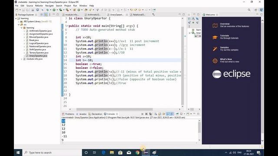
Task: Select module-info.java in Package Explorer
Action: 34,59
